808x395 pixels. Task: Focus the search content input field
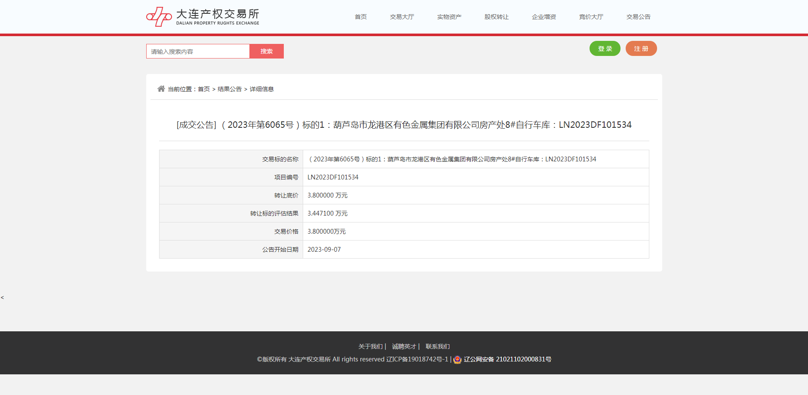(x=198, y=51)
